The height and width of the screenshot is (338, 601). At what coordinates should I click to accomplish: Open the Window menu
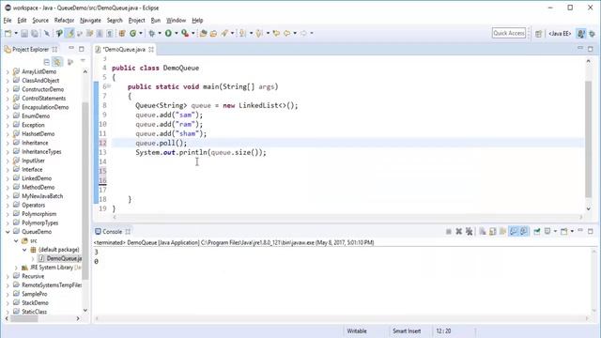(176, 21)
